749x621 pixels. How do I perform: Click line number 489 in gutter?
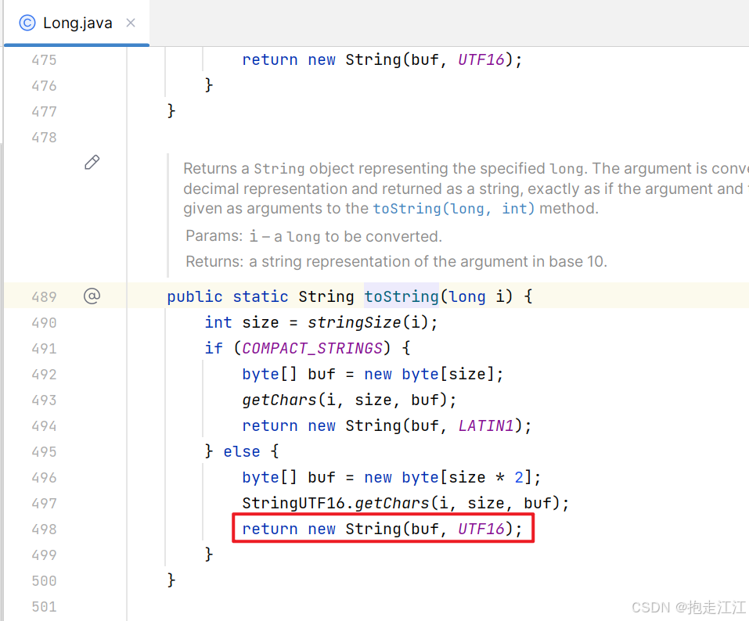(x=44, y=297)
